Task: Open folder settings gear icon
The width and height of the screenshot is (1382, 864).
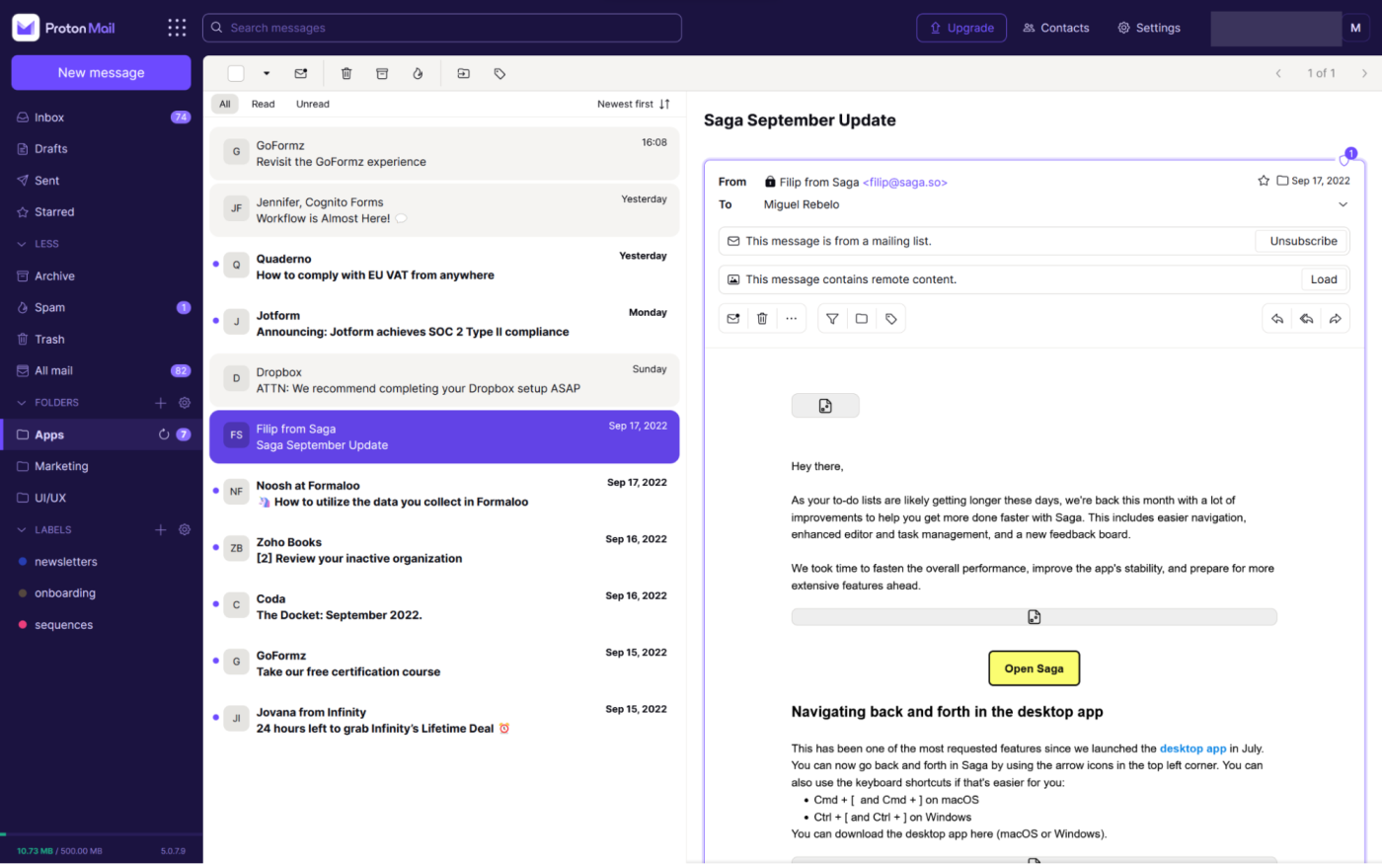Action: click(185, 403)
